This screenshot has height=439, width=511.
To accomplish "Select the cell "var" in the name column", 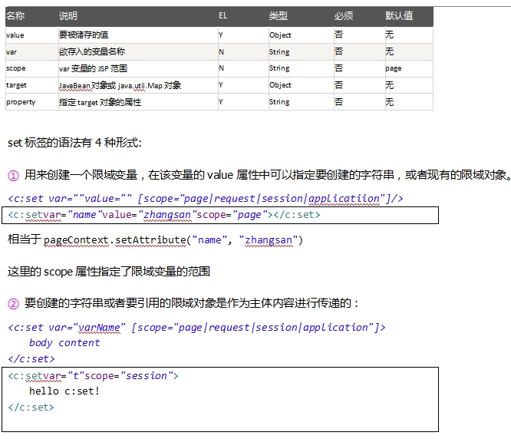I will [12, 52].
